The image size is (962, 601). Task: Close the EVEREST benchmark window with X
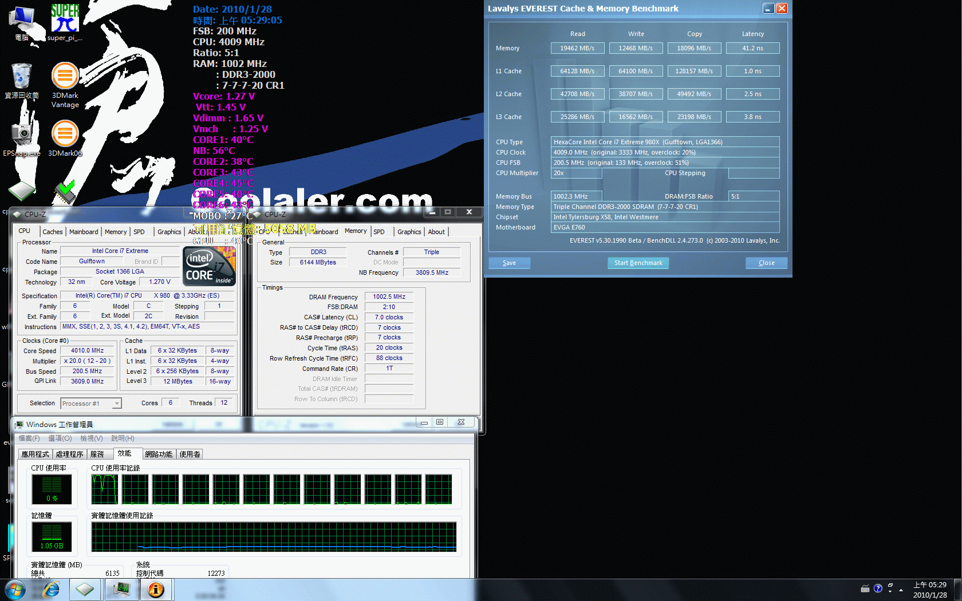(x=782, y=9)
